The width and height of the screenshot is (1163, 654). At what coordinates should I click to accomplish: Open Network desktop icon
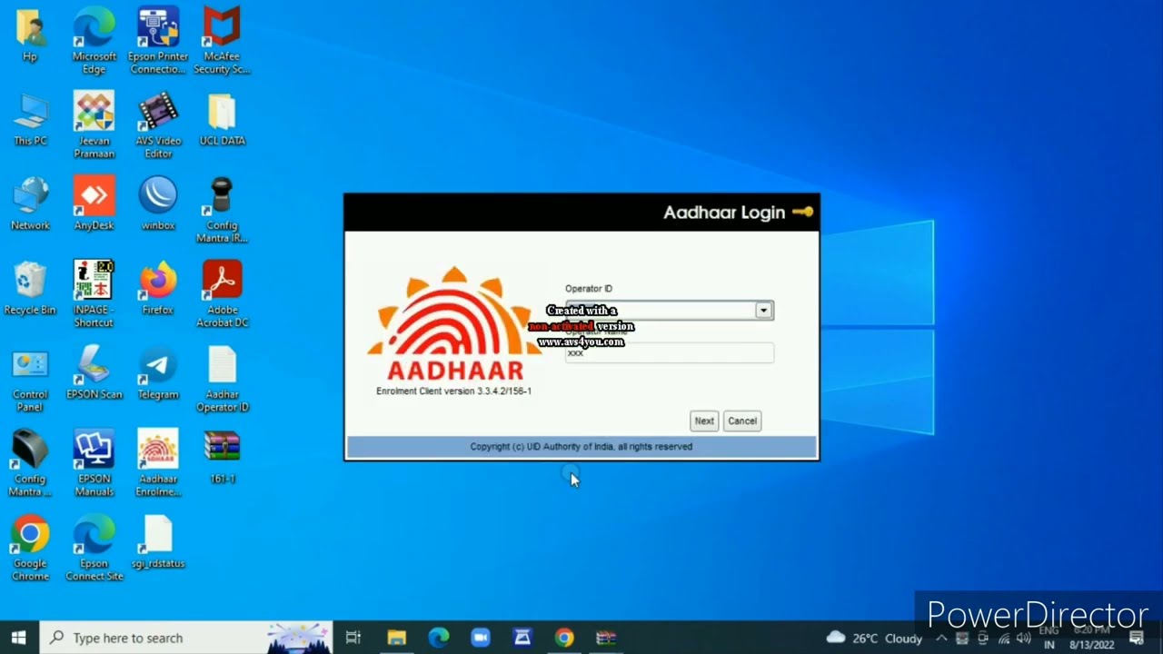(x=30, y=203)
